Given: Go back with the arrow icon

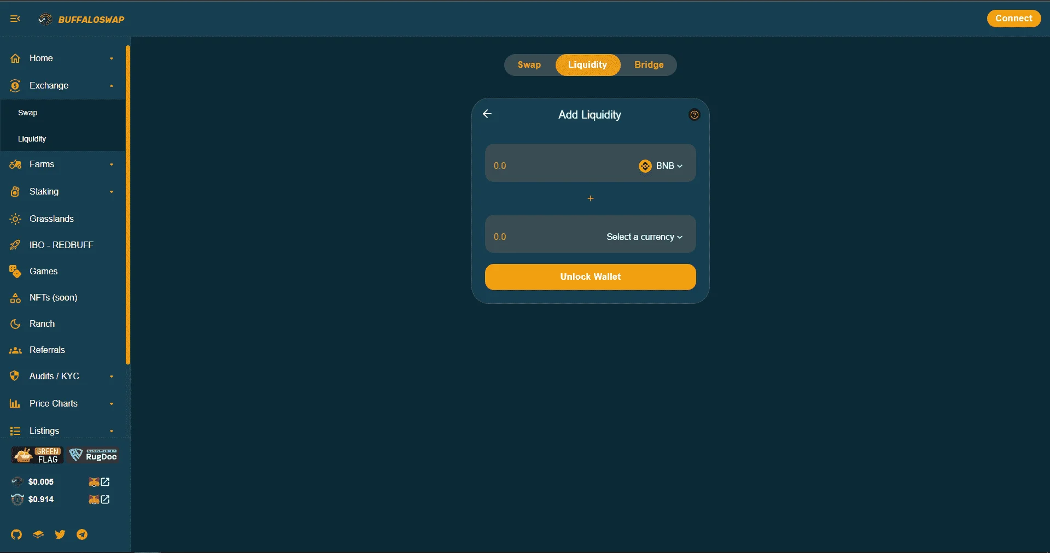Looking at the screenshot, I should 487,114.
